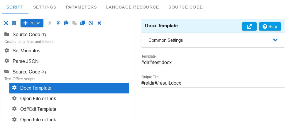Click the disable command icon
The width and height of the screenshot is (289, 124).
coord(91,23)
